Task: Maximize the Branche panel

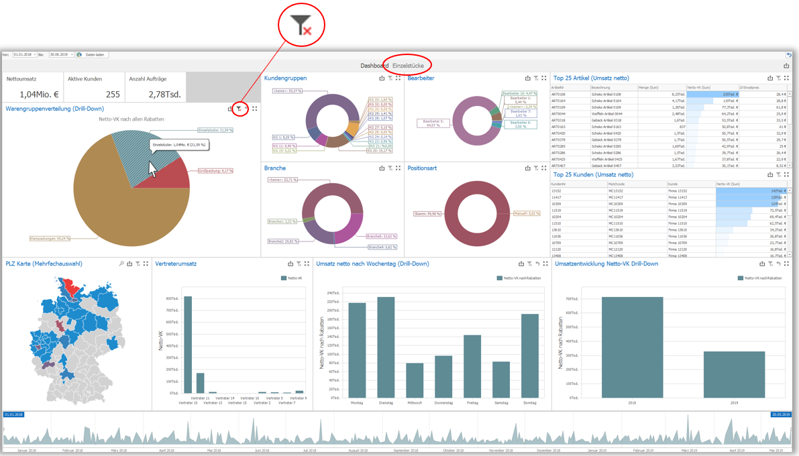Action: point(398,168)
